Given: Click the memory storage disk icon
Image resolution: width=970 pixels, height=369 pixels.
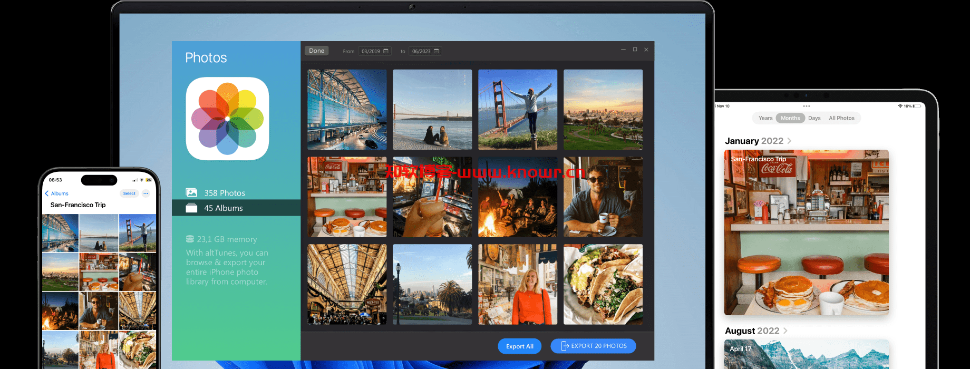Looking at the screenshot, I should (x=190, y=239).
